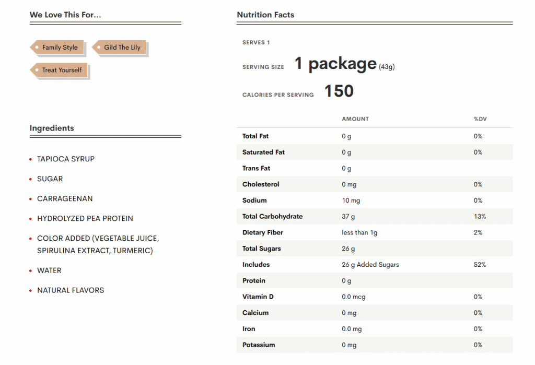Select the TAPIOCA SYRUP ingredient
This screenshot has width=535, height=365.
[66, 159]
